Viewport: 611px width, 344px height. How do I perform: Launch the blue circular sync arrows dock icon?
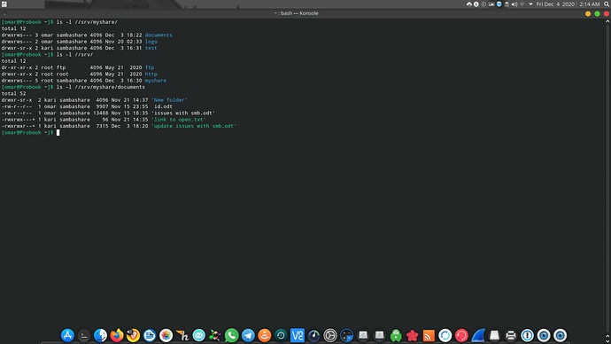tap(445, 335)
